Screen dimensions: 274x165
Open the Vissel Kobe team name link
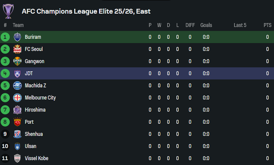pos(37,158)
